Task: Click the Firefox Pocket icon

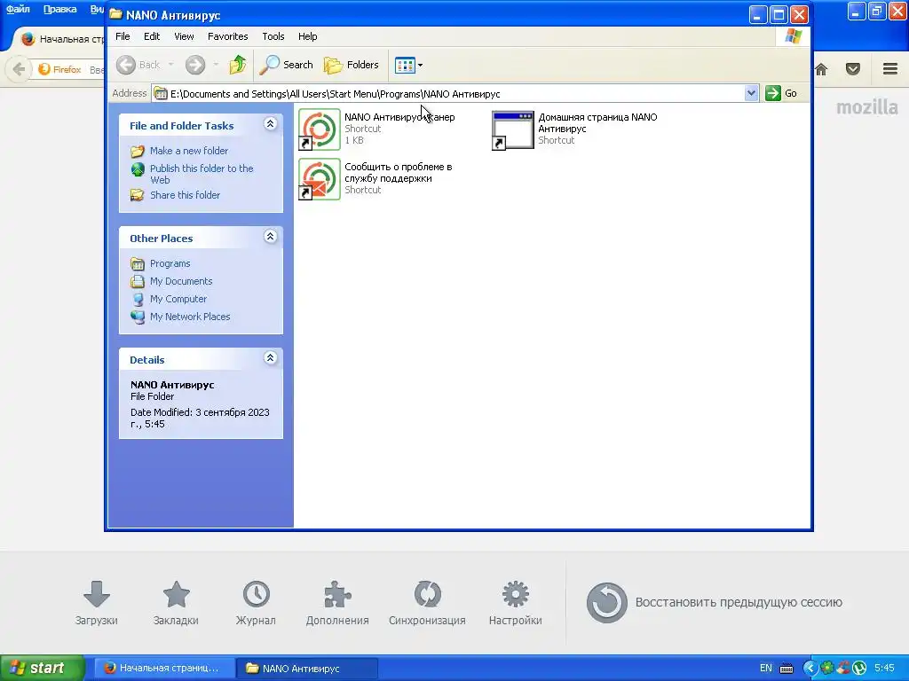Action: (x=853, y=69)
